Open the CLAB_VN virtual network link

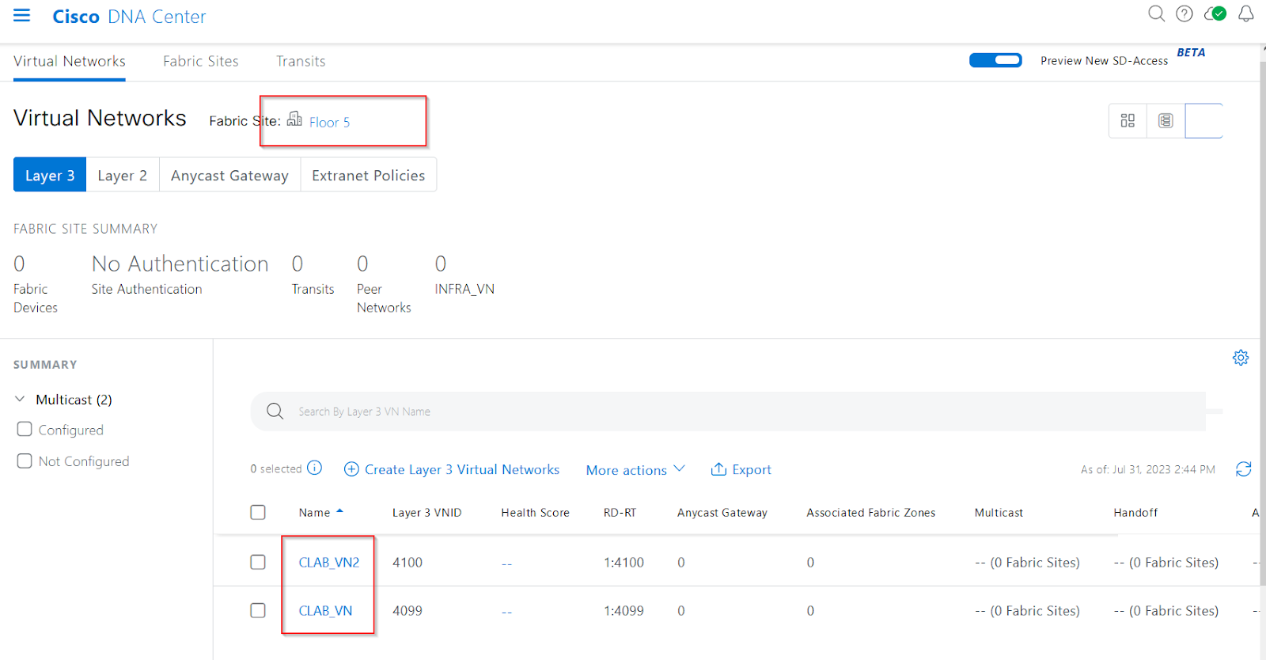click(x=325, y=610)
